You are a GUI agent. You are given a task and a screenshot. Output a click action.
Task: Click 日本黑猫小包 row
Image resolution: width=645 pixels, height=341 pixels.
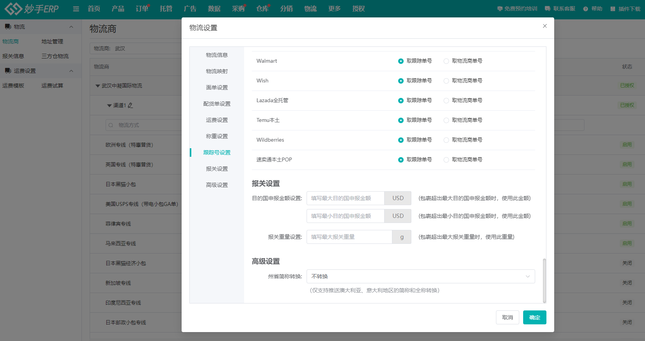click(121, 184)
